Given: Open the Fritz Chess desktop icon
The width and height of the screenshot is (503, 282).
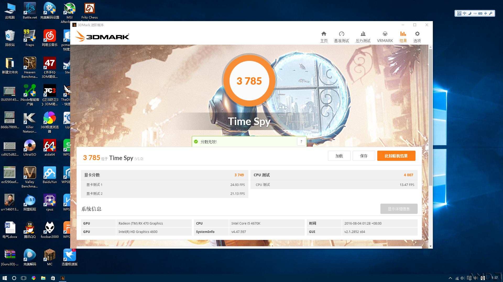Looking at the screenshot, I should [89, 11].
